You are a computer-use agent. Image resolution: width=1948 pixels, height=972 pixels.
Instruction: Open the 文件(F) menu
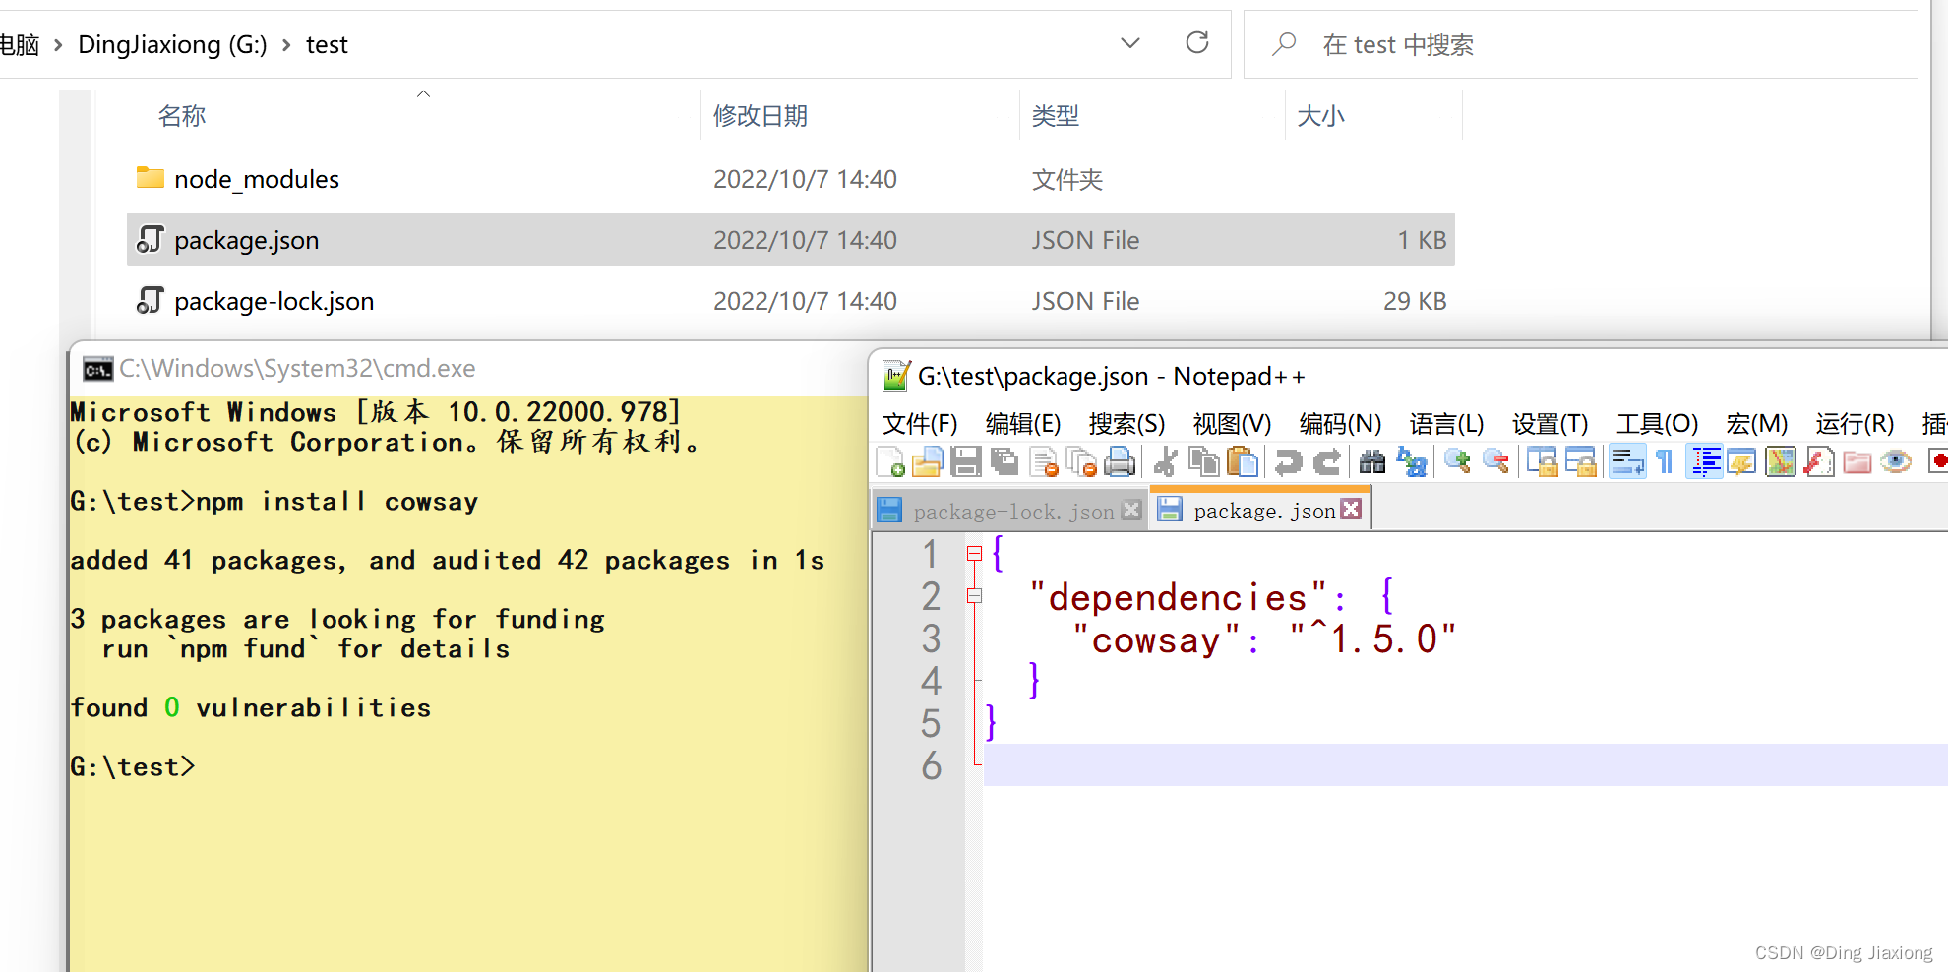(920, 424)
